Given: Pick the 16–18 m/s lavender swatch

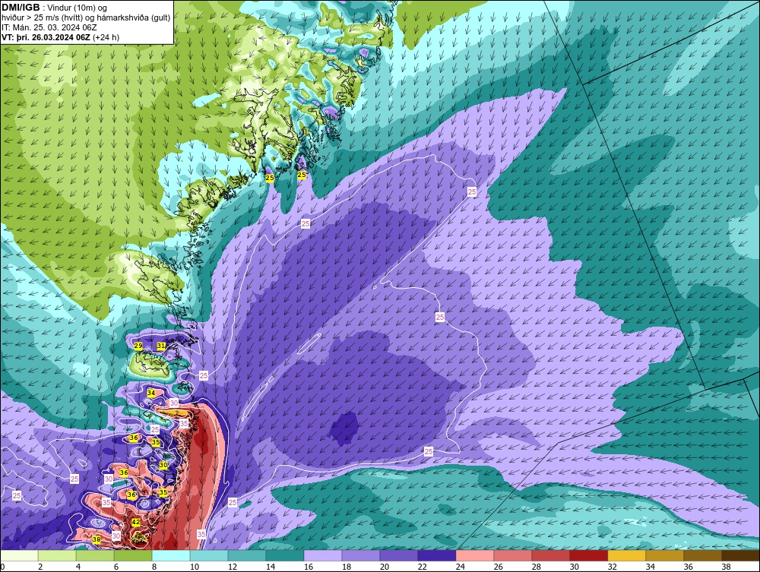Looking at the screenshot, I should (x=323, y=555).
